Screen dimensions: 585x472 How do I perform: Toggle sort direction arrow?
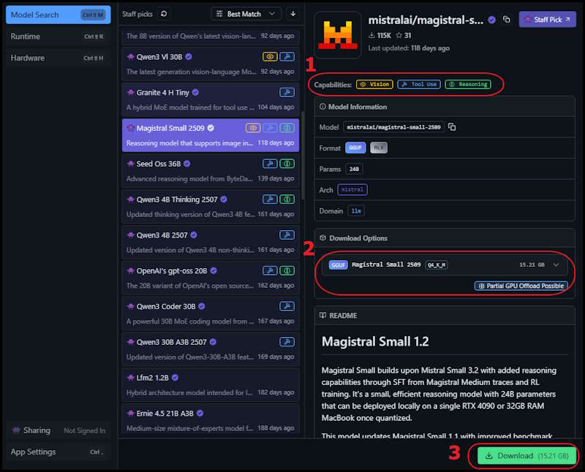tap(293, 14)
